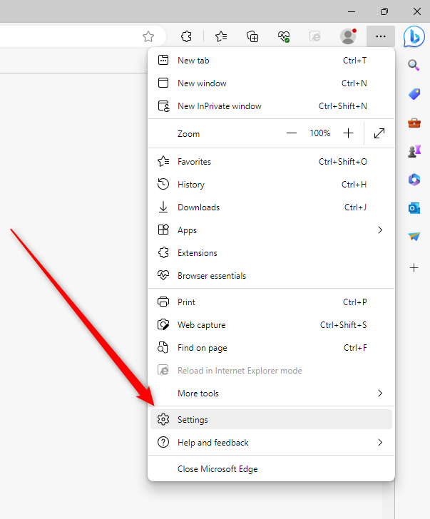Viewport: 430px width, 519px height.
Task: Open Browser essentials heart icon in toolbar
Action: pyautogui.click(x=284, y=36)
